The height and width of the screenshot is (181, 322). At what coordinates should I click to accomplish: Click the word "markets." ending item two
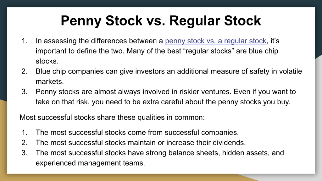coord(50,81)
